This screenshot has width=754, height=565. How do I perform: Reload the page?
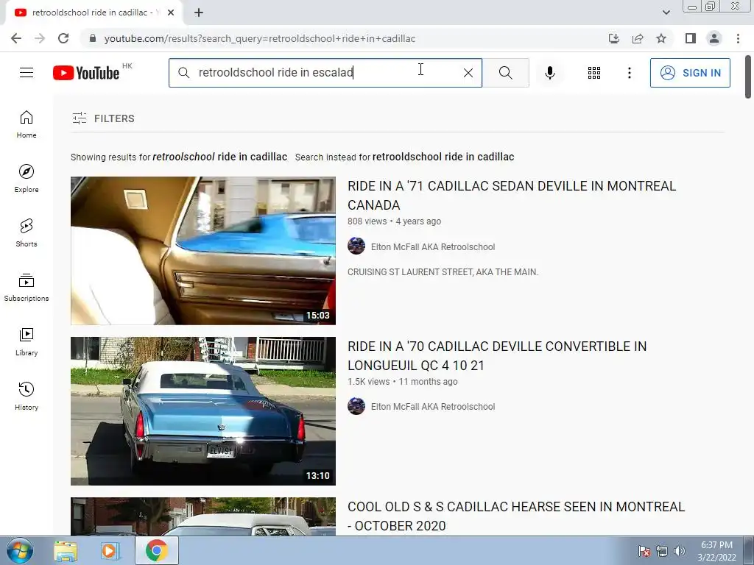click(63, 38)
